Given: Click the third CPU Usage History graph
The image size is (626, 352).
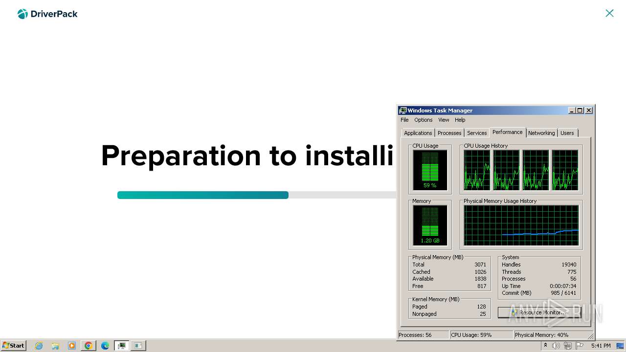Looking at the screenshot, I should coord(536,170).
